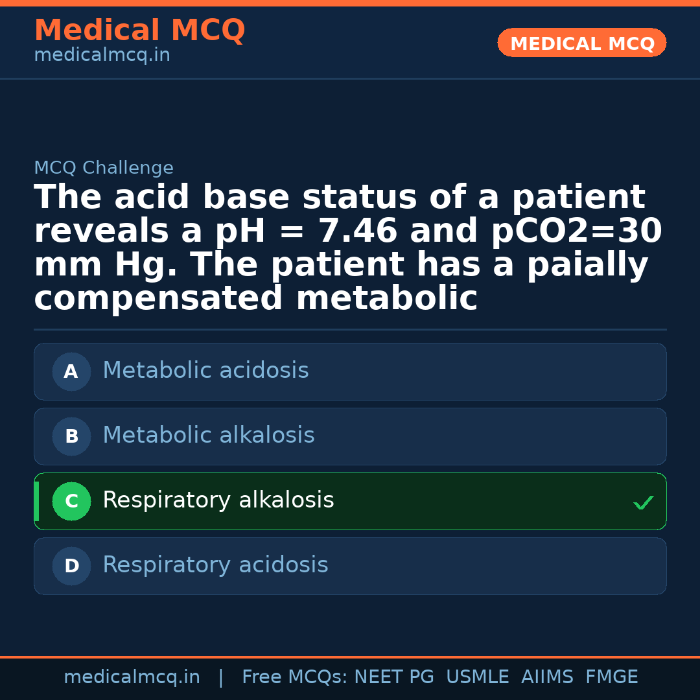This screenshot has height=700, width=700.
Task: Pick the Respiratory acidosis answer
Action: tap(215, 565)
